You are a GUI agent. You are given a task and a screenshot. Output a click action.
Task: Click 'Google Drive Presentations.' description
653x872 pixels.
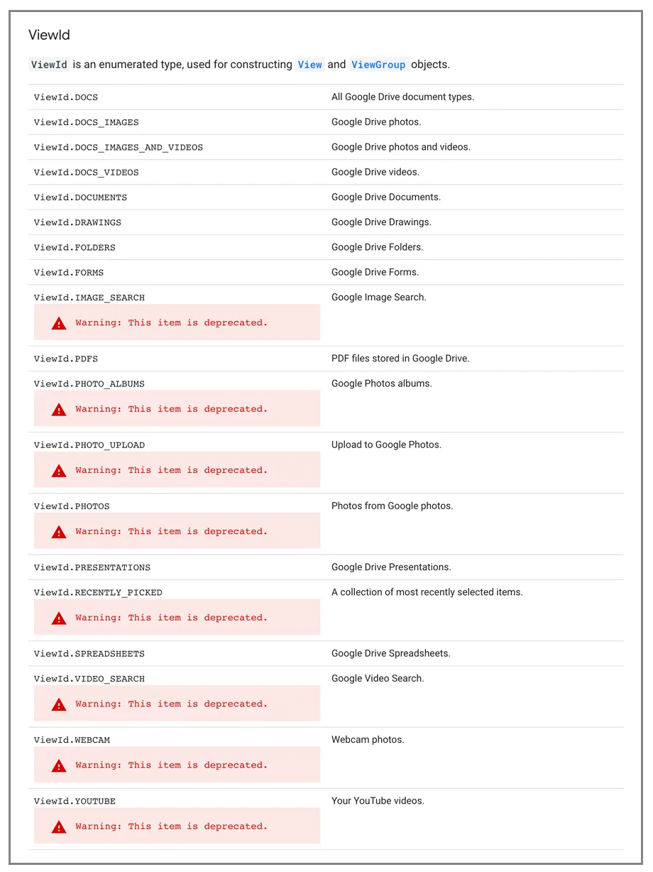pos(391,567)
